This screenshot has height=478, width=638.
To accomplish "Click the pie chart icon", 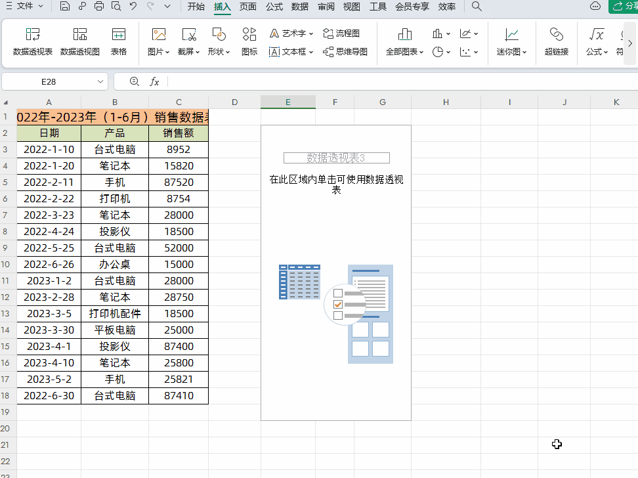I will click(x=438, y=52).
